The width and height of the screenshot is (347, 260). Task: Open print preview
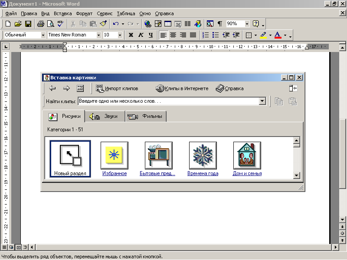[51, 24]
